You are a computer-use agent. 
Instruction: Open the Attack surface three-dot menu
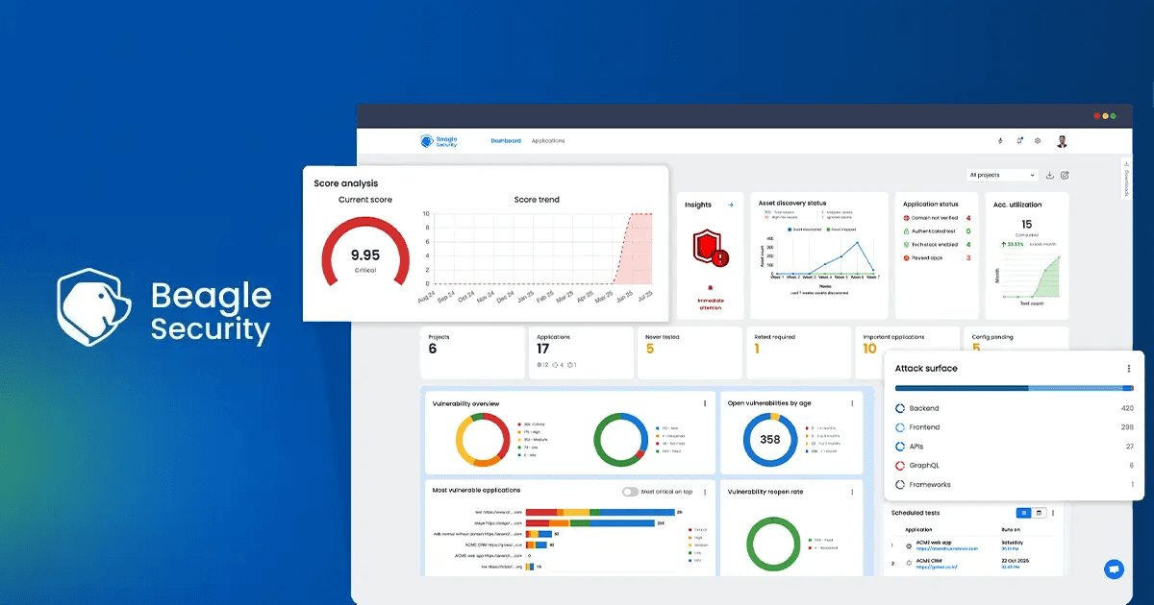pyautogui.click(x=1129, y=369)
